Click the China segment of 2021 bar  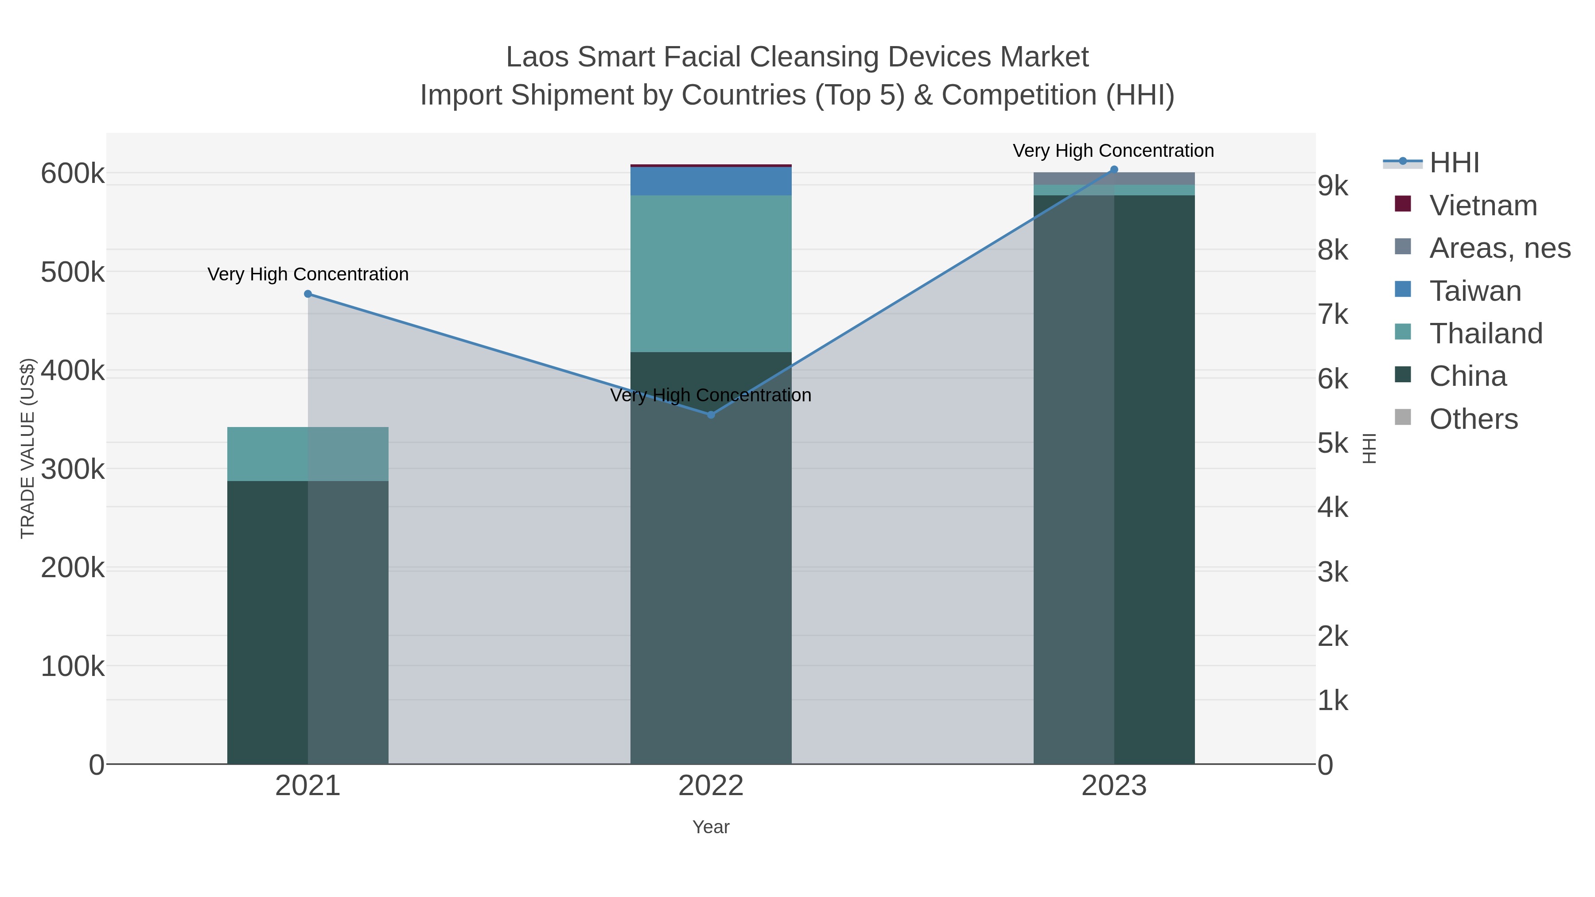[308, 622]
